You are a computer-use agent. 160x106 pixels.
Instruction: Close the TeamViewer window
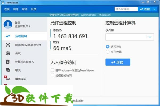click(x=155, y=2)
